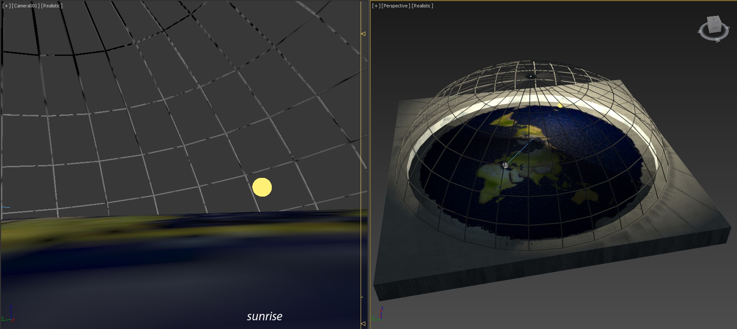The width and height of the screenshot is (737, 329).
Task: Open the [Perspective] point-of-view menu
Action: click(396, 6)
